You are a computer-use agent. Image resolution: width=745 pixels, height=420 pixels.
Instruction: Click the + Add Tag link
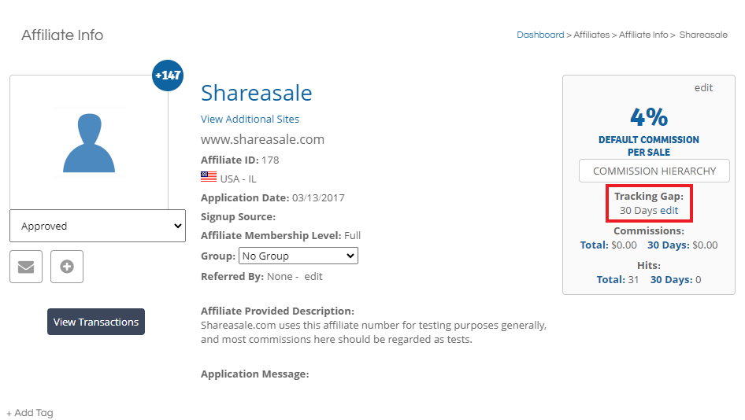coord(30,413)
